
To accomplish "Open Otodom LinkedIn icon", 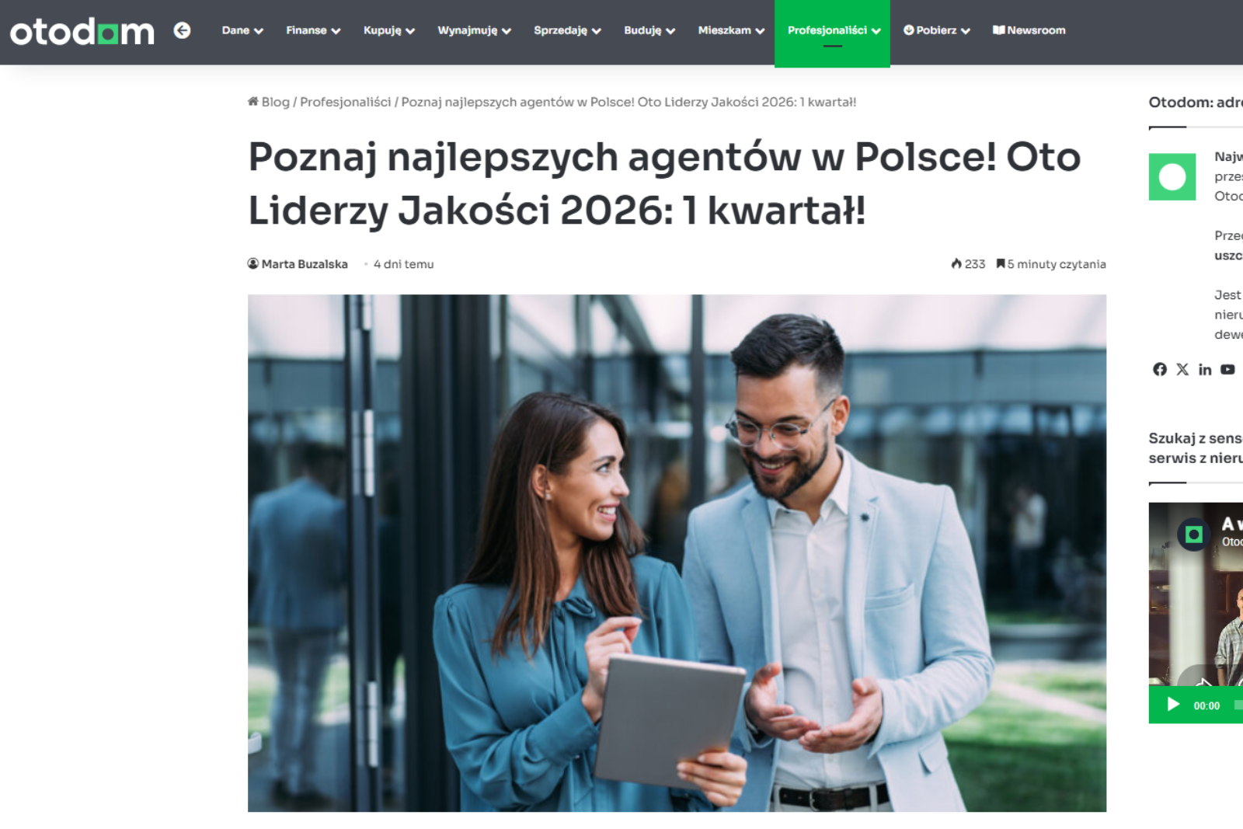I will coord(1205,369).
